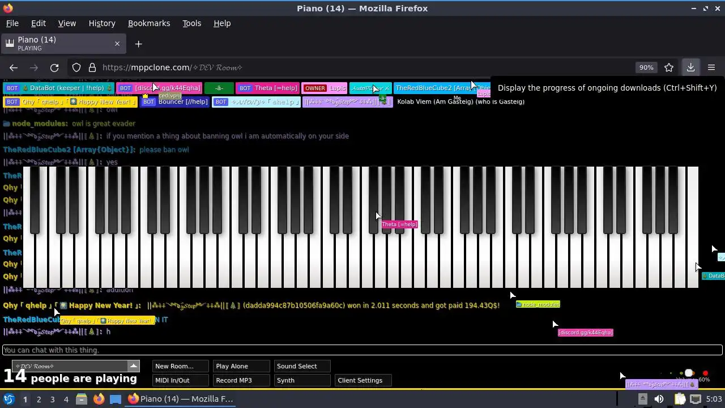
Task: Click the room list dropdown arrow
Action: (x=134, y=366)
